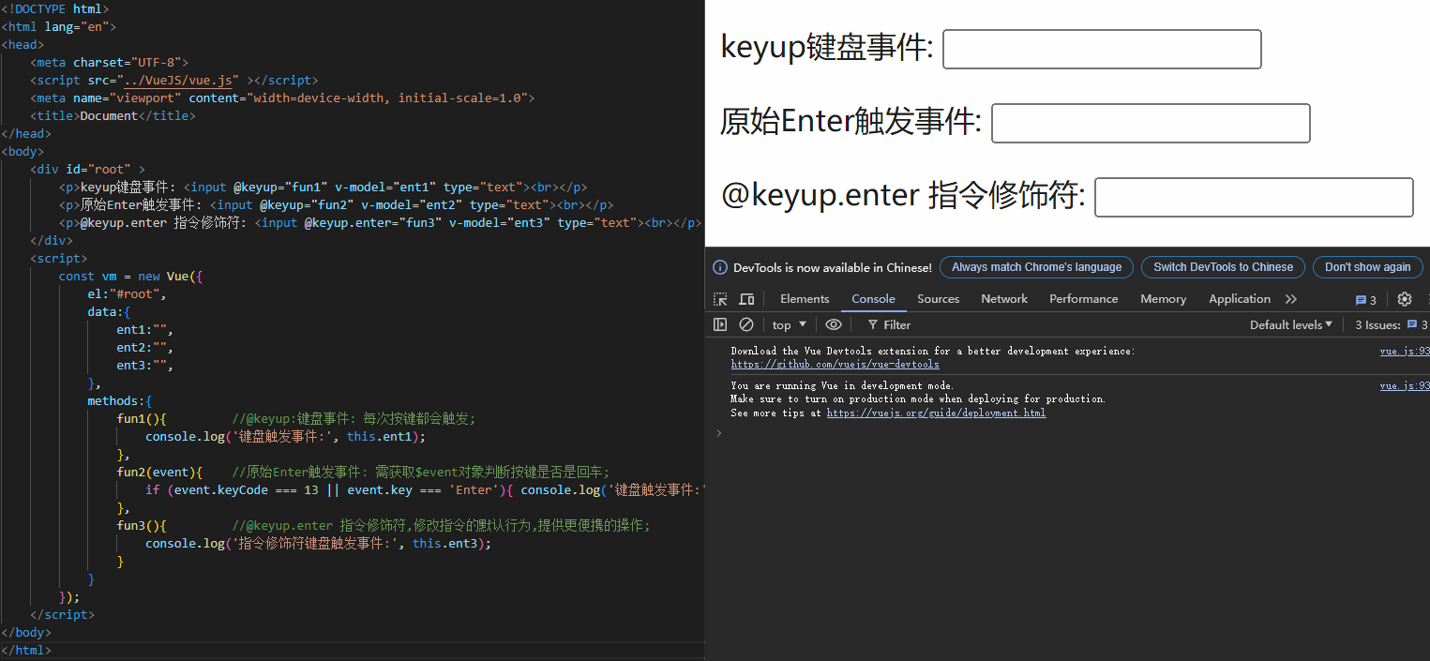Open the messages counter showing 3
1430x661 pixels.
pos(1366,300)
